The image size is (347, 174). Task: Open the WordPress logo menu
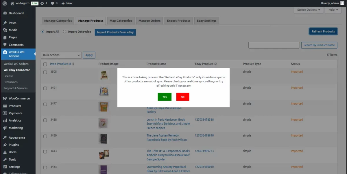click(x=5, y=3)
